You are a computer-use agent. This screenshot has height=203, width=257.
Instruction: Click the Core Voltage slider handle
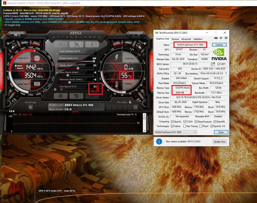[x=58, y=54]
